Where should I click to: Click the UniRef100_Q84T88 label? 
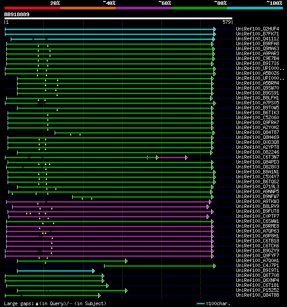coord(257,295)
